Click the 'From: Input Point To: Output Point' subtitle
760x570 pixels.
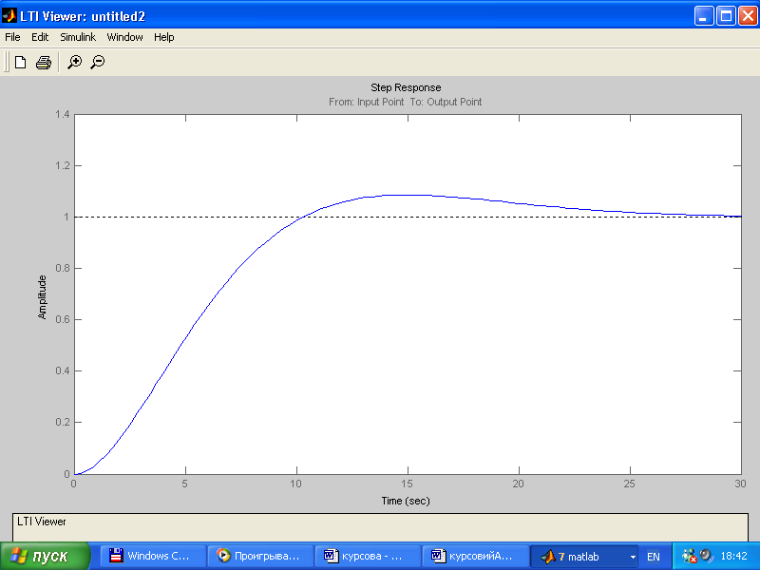[406, 102]
